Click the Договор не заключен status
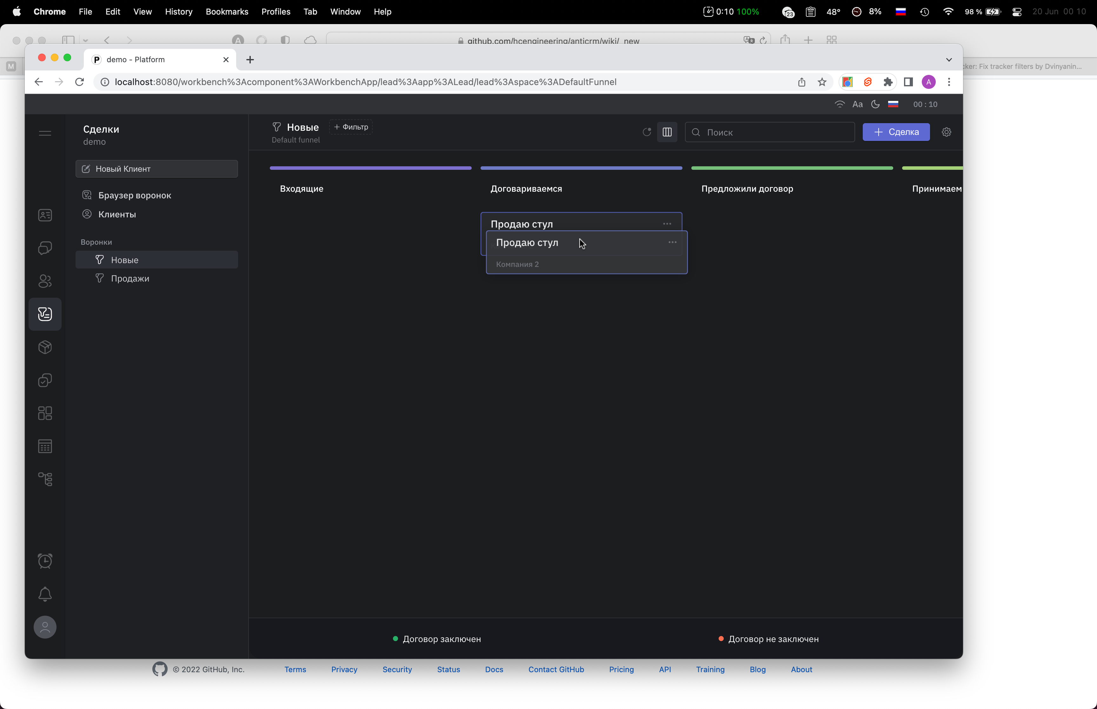The width and height of the screenshot is (1097, 709). pyautogui.click(x=769, y=639)
